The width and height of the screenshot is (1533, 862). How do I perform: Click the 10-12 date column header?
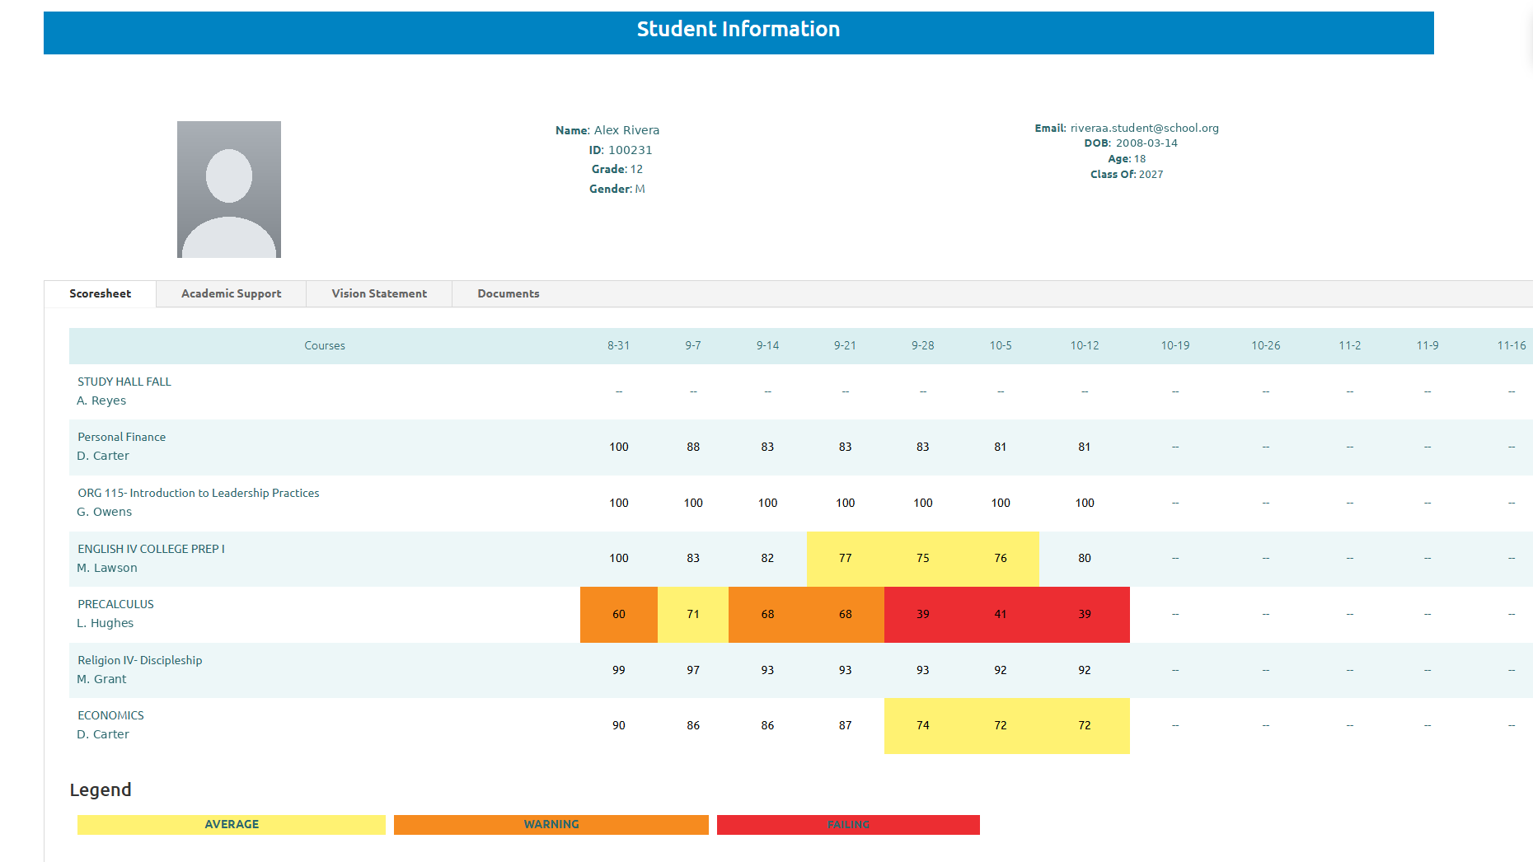[1085, 345]
